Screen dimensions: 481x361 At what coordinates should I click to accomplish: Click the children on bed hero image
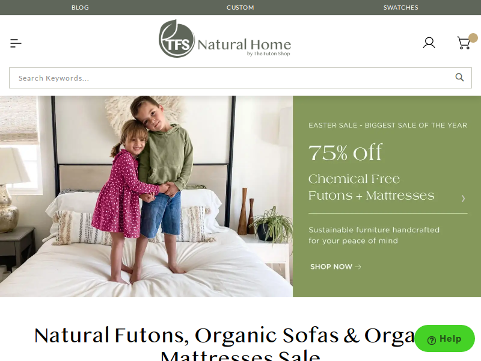146,197
